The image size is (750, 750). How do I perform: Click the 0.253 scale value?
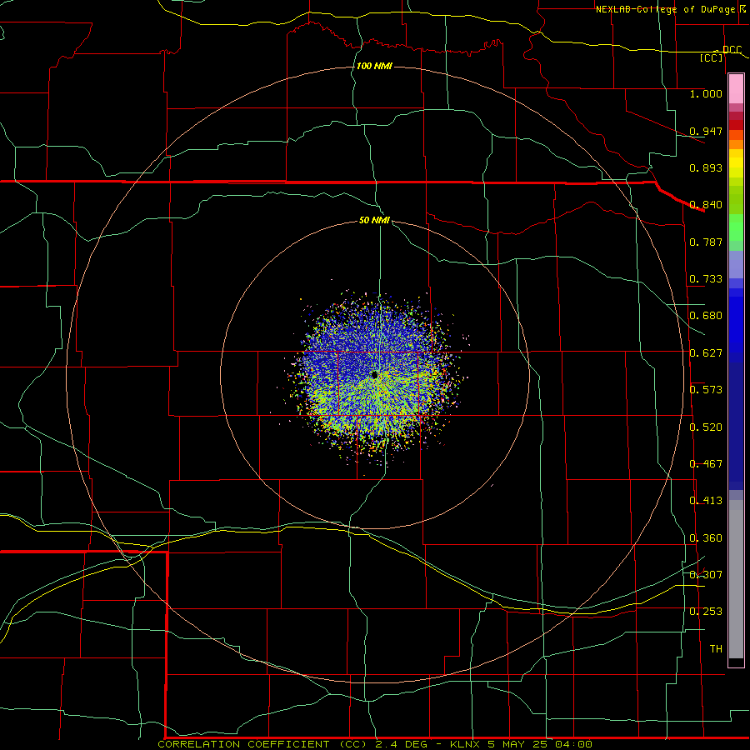coord(706,612)
